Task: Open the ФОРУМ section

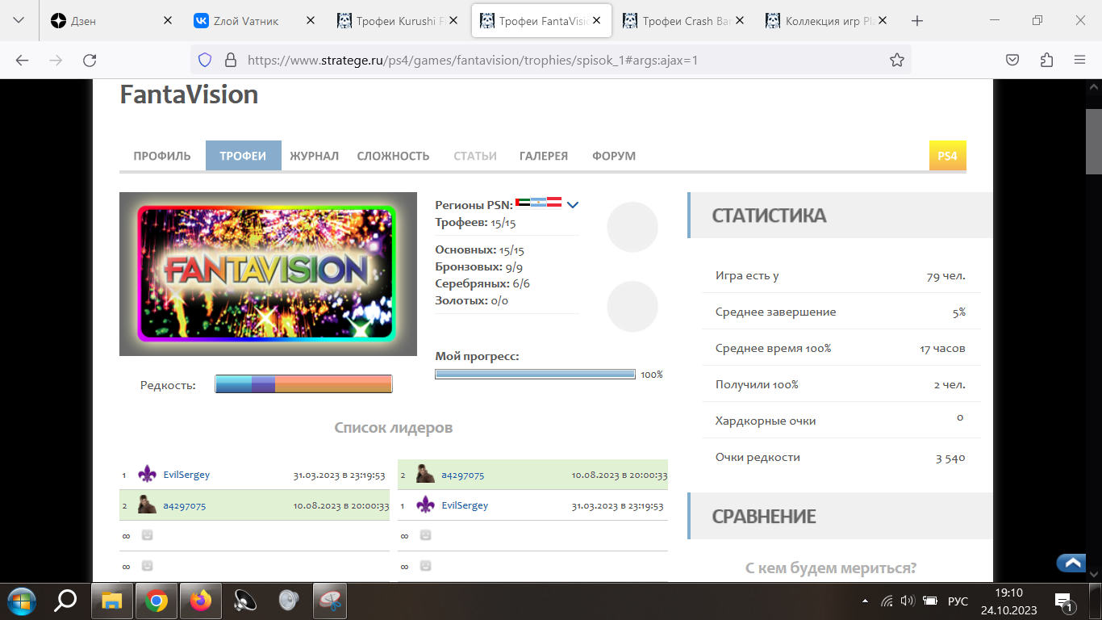Action: coord(614,156)
